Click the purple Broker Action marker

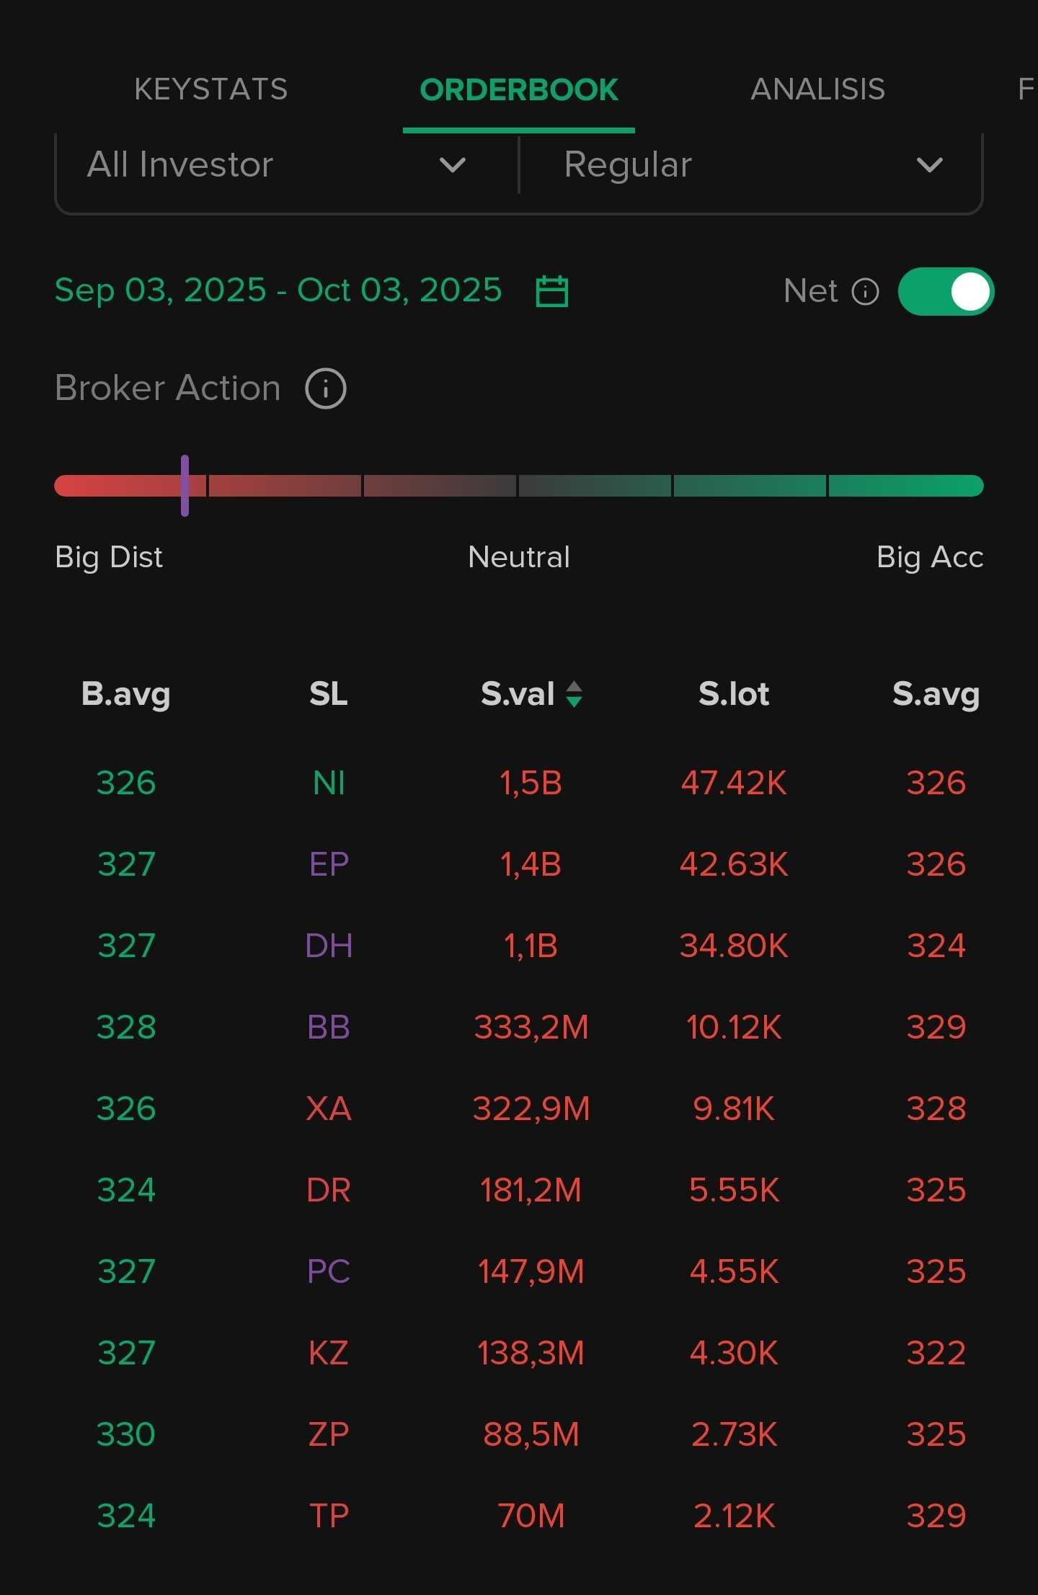pyautogui.click(x=185, y=486)
